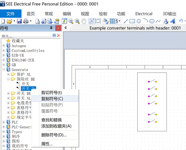The height and width of the screenshot is (150, 186).
Task: Go to the next page icon
Action: [x=50, y=21]
